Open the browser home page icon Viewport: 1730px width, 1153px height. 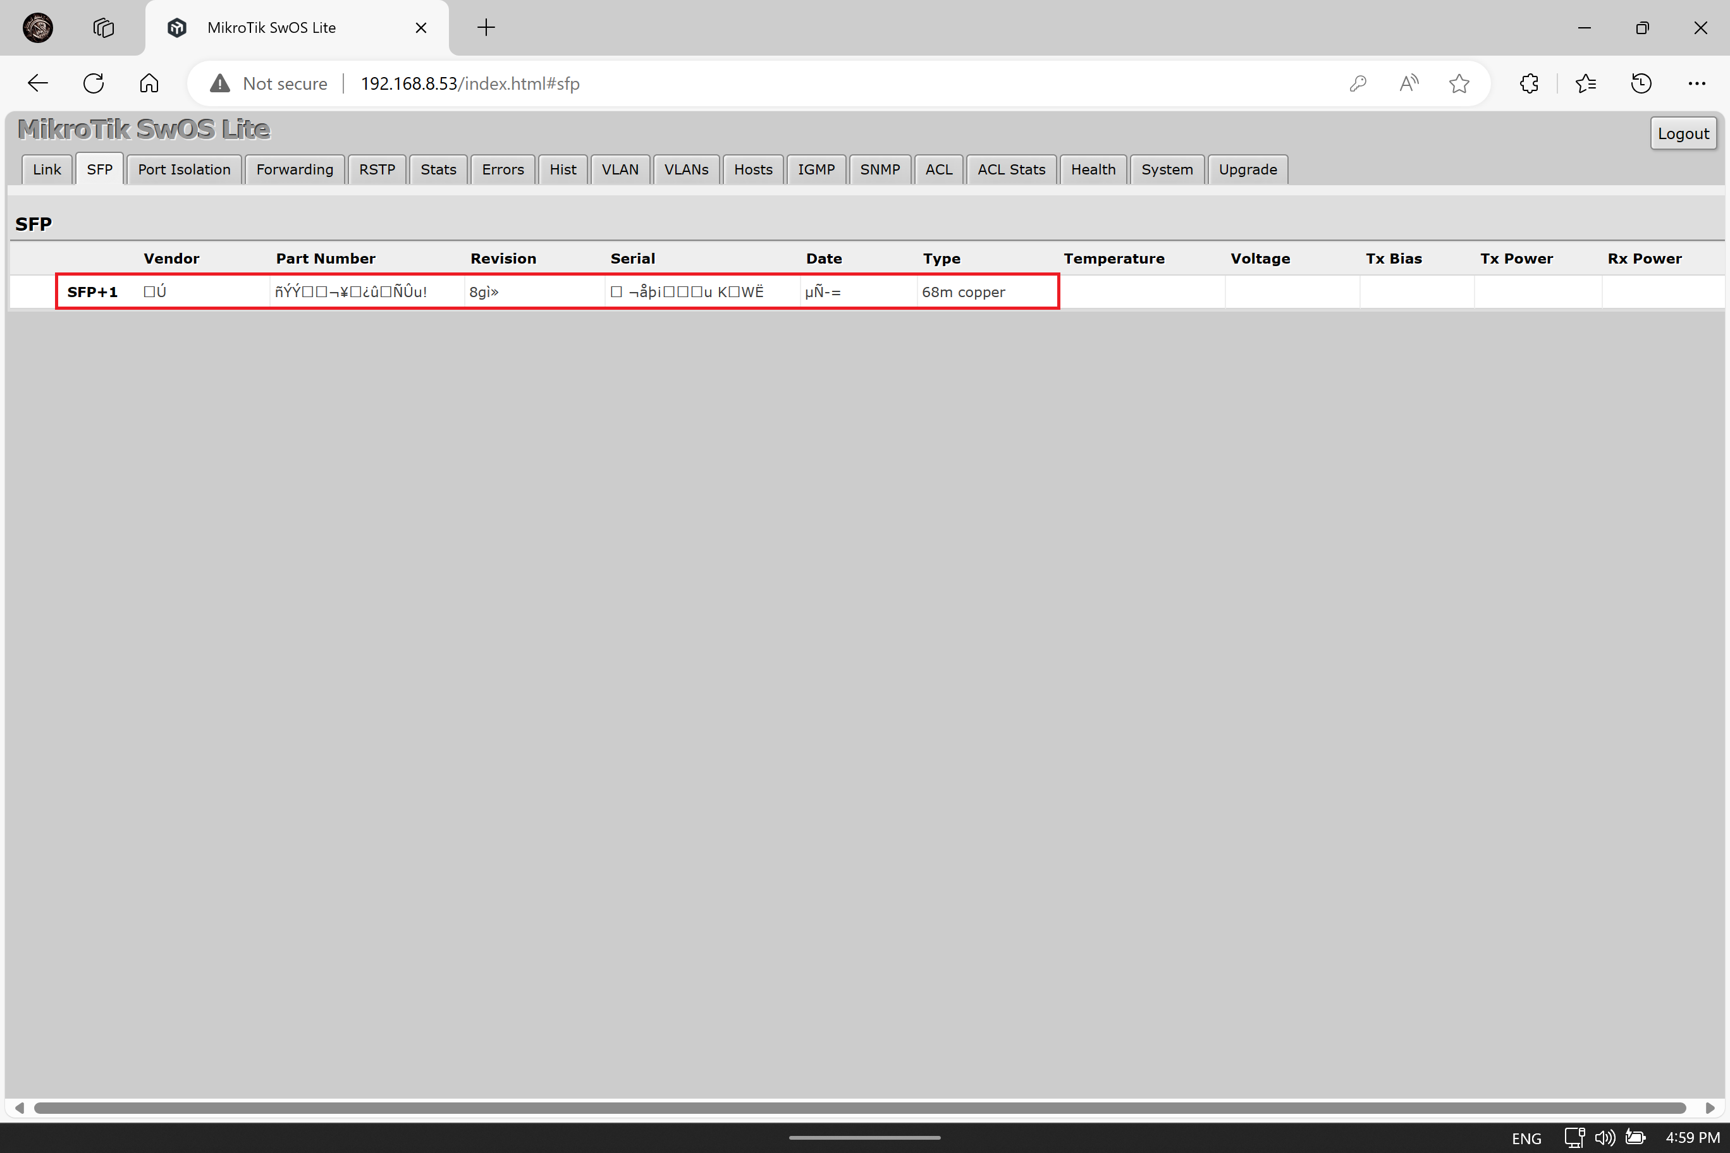coord(149,84)
